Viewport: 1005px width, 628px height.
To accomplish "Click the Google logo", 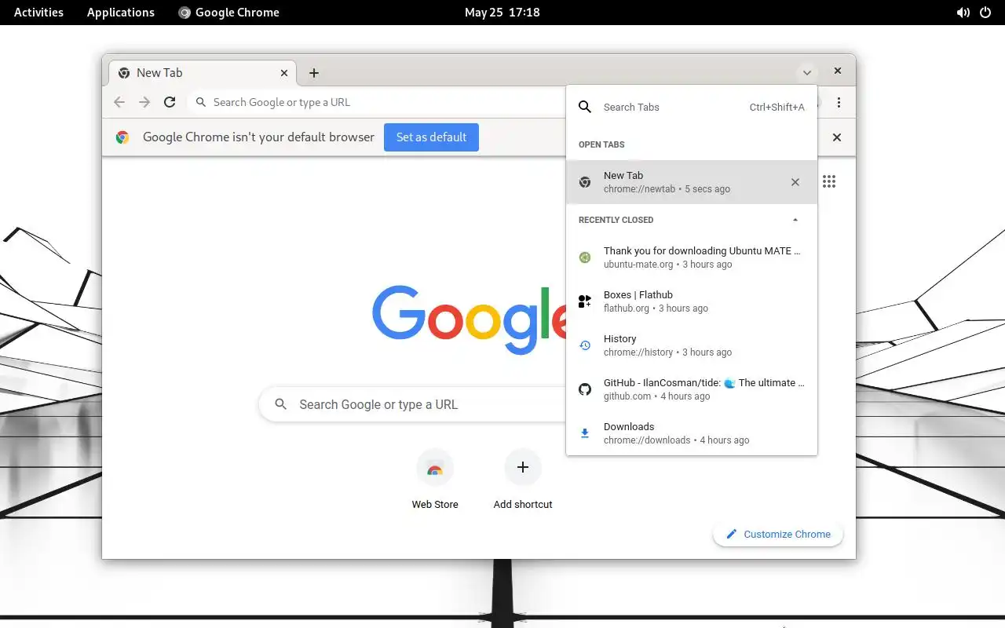I will coord(470,319).
